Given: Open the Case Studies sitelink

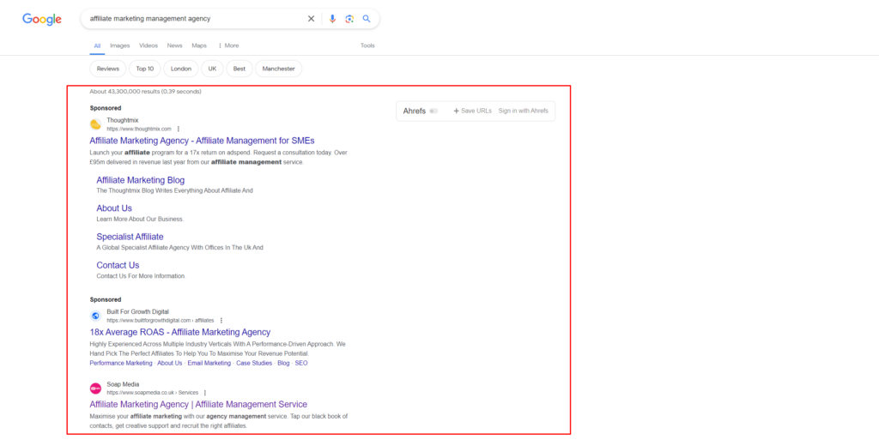Looking at the screenshot, I should click(x=254, y=363).
